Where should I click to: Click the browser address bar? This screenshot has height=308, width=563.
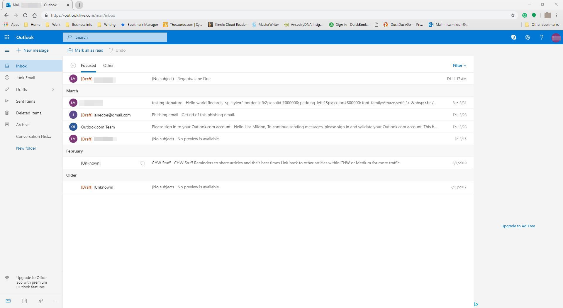(x=276, y=15)
